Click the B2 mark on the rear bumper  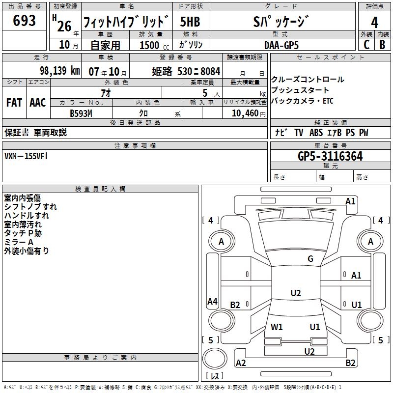coord(350,363)
